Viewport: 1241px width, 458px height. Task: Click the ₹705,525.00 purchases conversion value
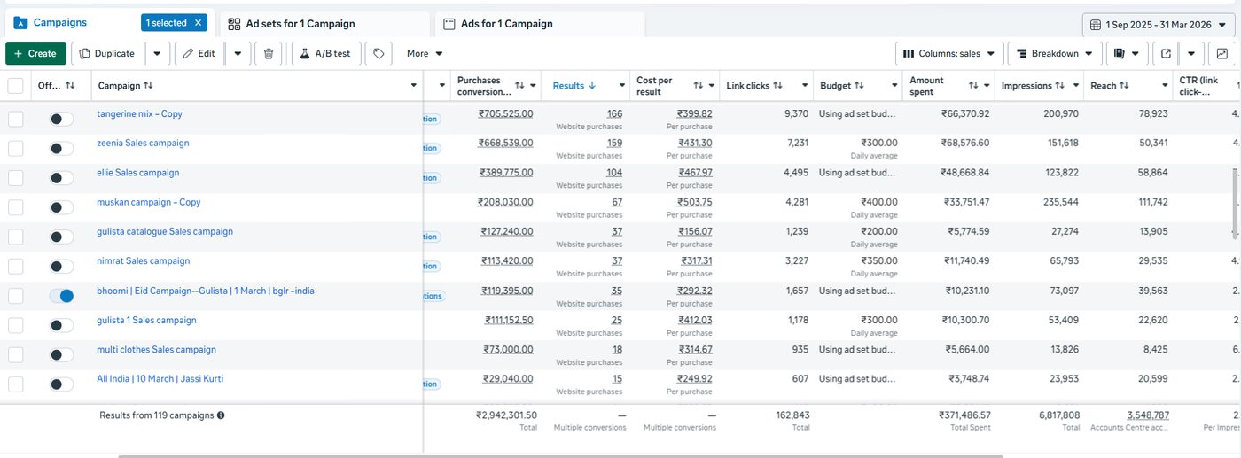(505, 113)
